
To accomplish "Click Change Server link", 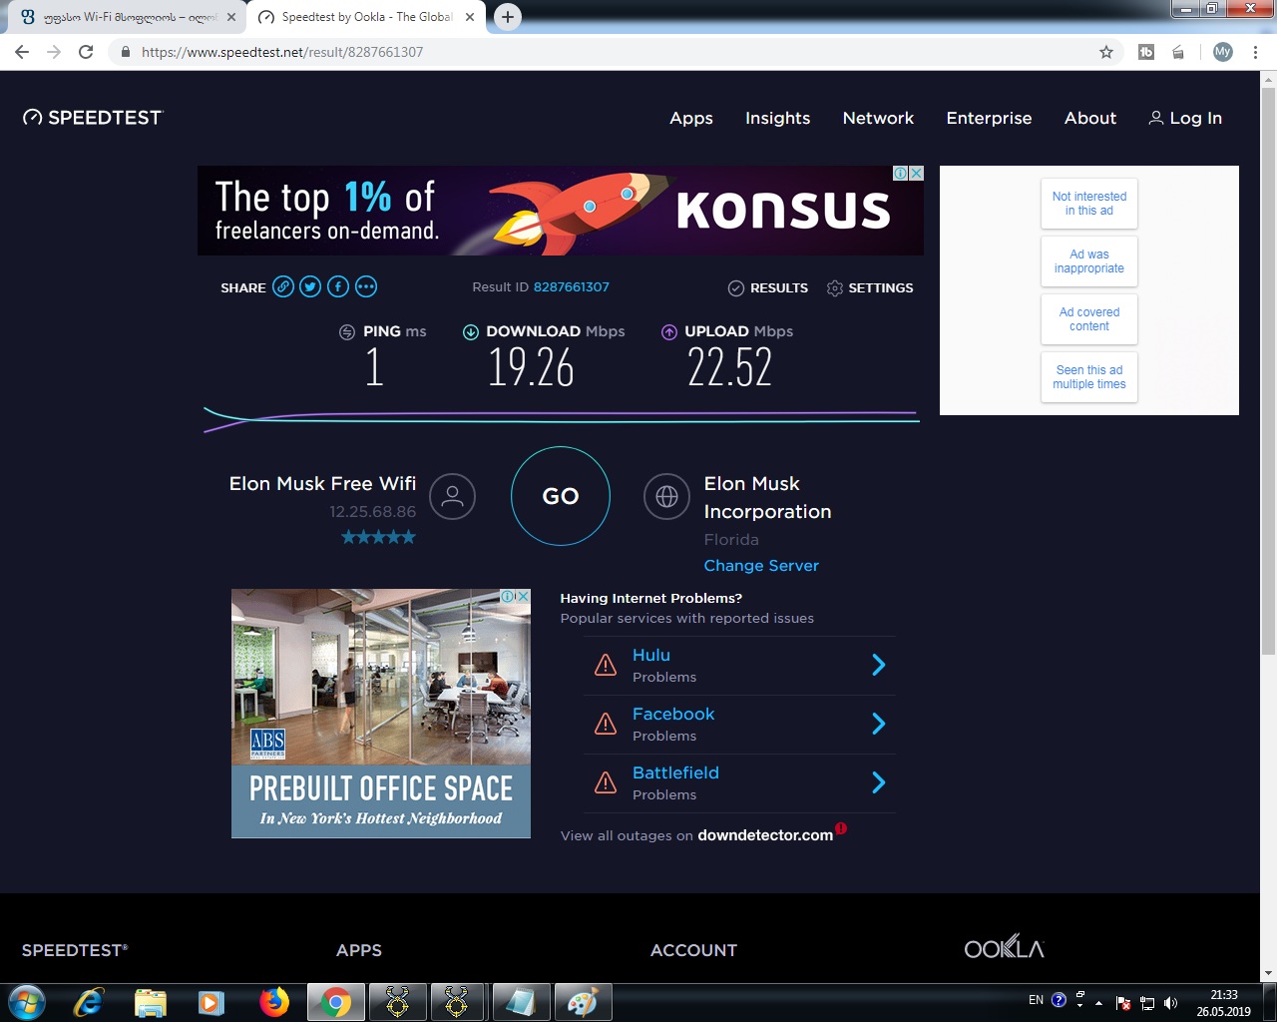I will [761, 566].
